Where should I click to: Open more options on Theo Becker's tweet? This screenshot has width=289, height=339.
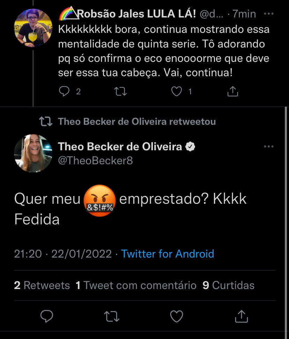pos(269,147)
